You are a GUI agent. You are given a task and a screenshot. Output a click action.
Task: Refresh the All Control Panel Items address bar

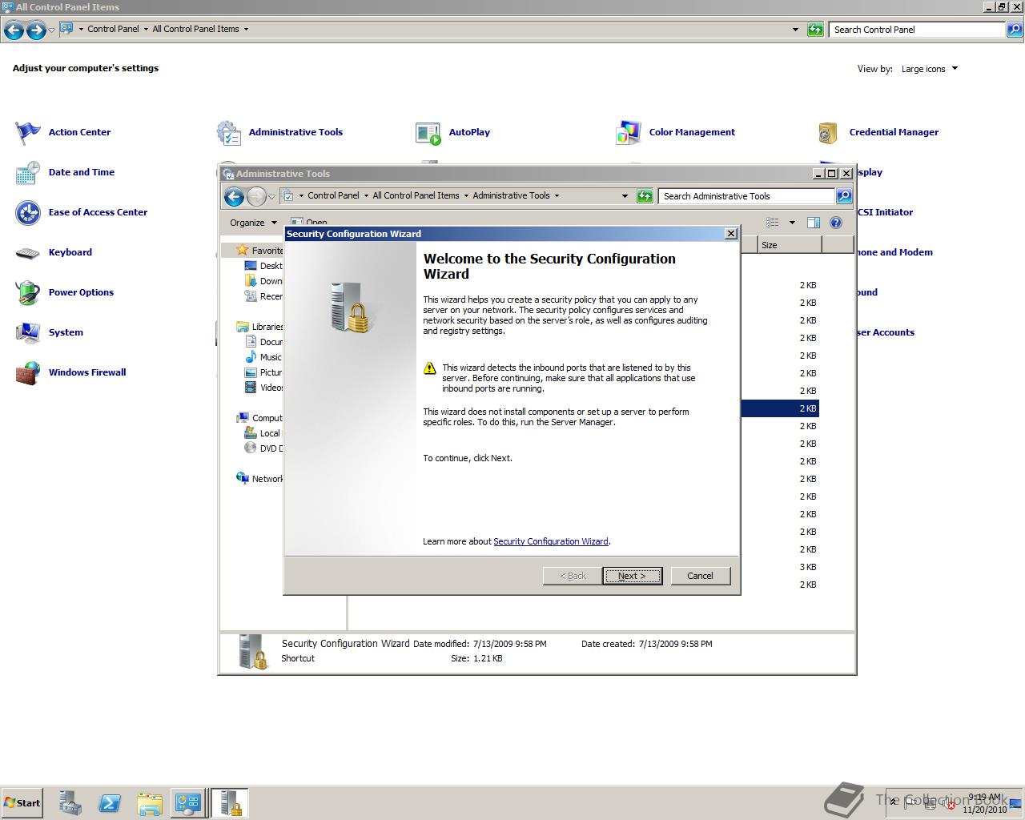coord(815,30)
